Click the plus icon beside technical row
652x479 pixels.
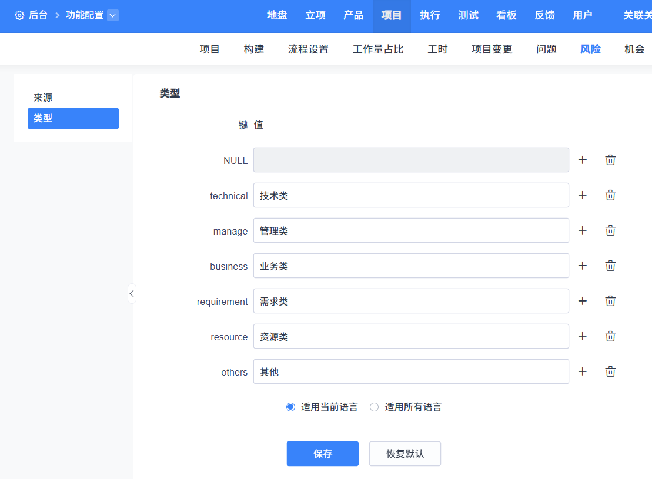point(583,195)
